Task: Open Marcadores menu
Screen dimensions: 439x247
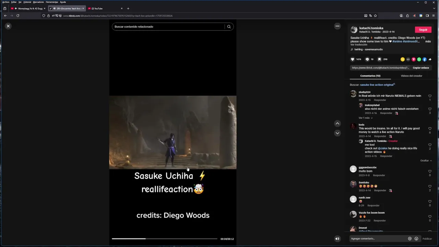Action: [x=38, y=2]
